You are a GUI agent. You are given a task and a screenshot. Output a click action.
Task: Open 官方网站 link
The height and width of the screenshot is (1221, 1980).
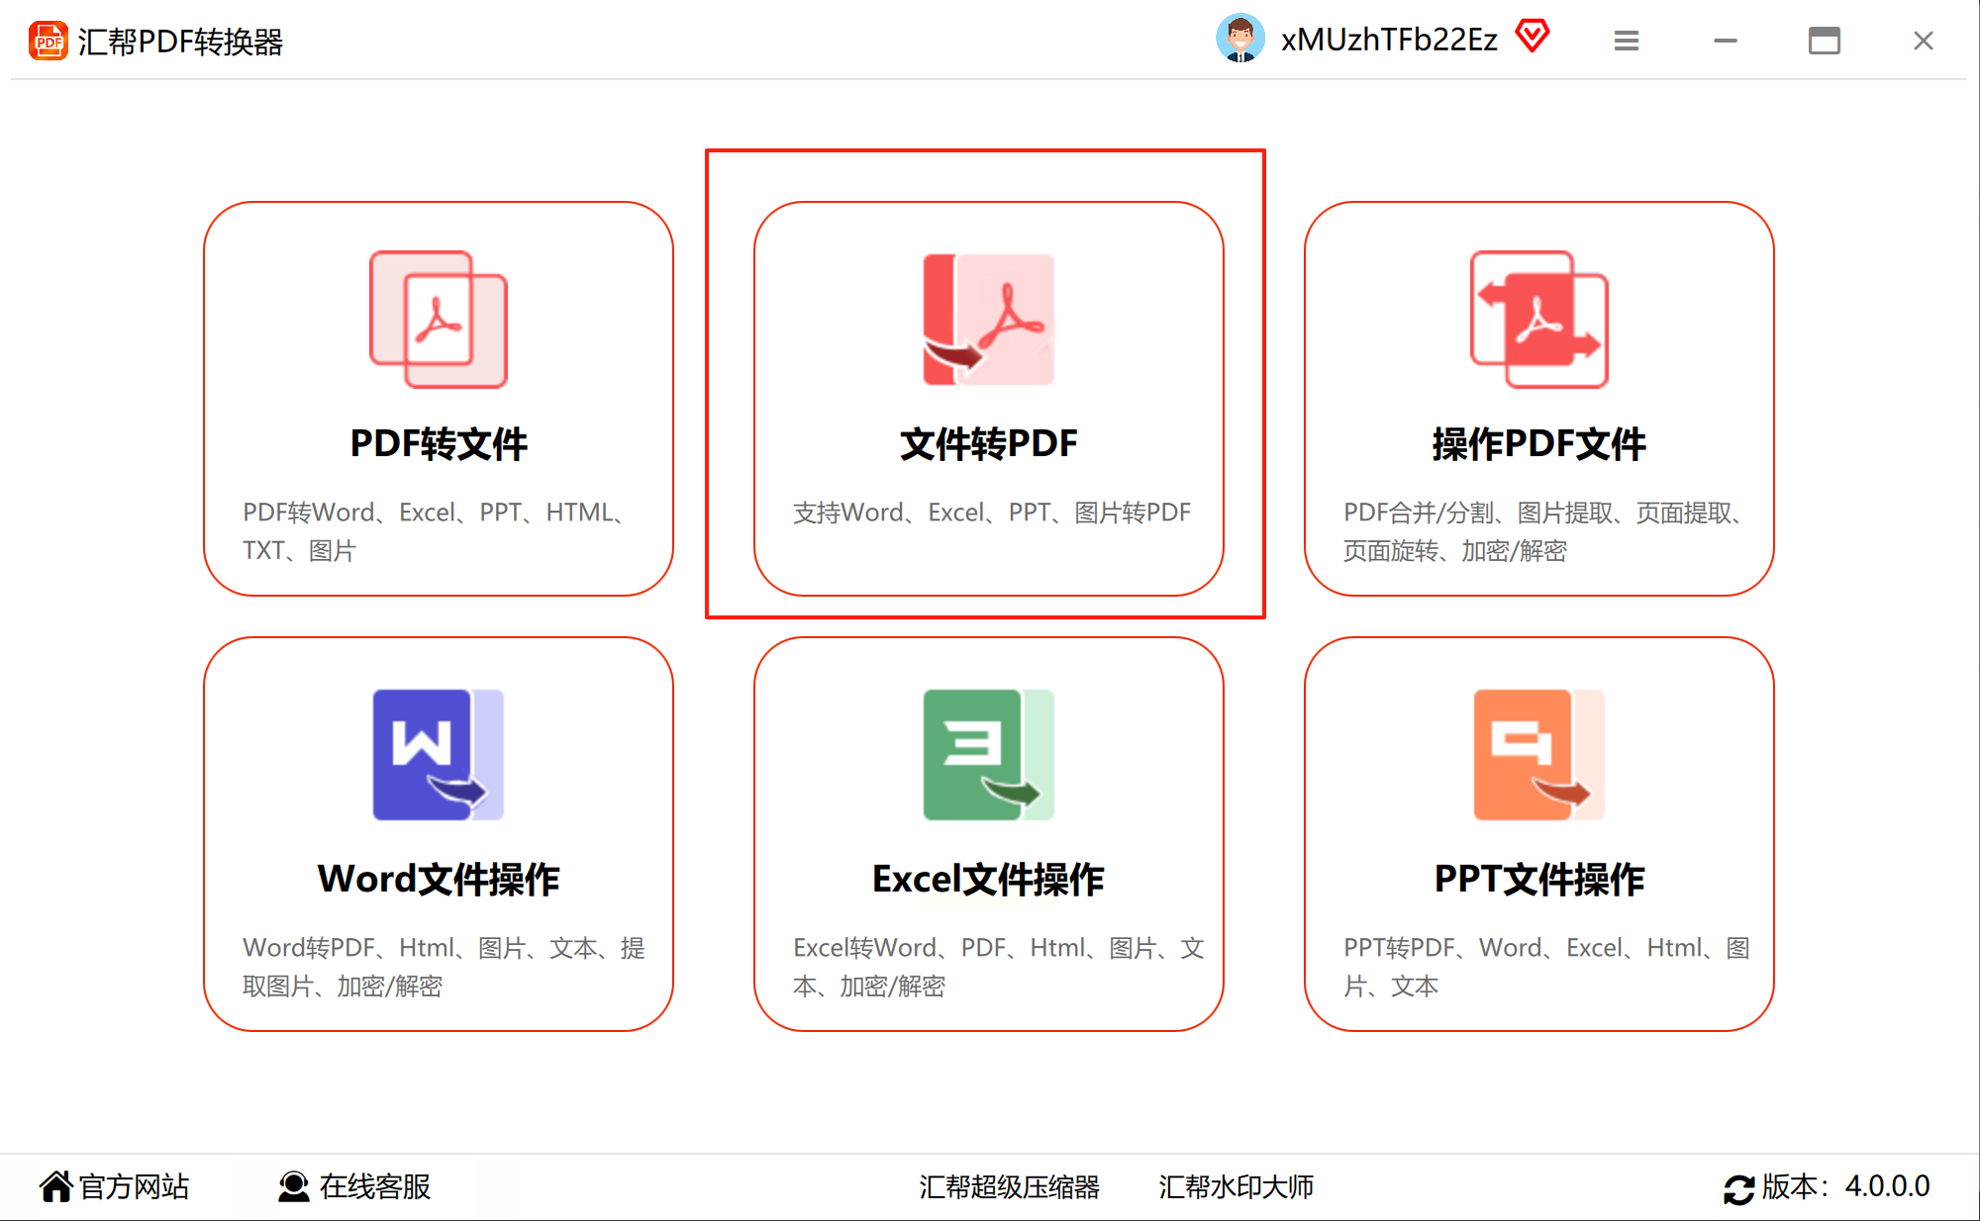coord(134,1186)
